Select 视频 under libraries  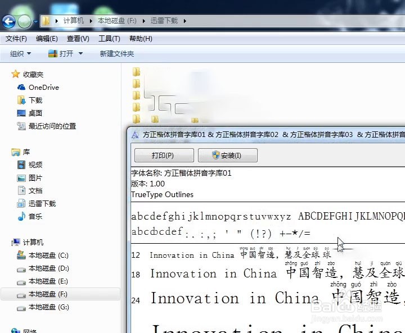click(x=35, y=165)
